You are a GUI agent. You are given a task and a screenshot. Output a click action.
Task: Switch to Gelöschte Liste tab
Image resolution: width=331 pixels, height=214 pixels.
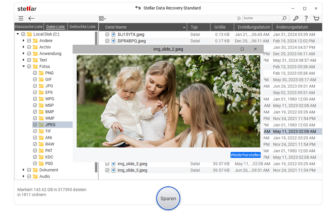click(x=82, y=27)
